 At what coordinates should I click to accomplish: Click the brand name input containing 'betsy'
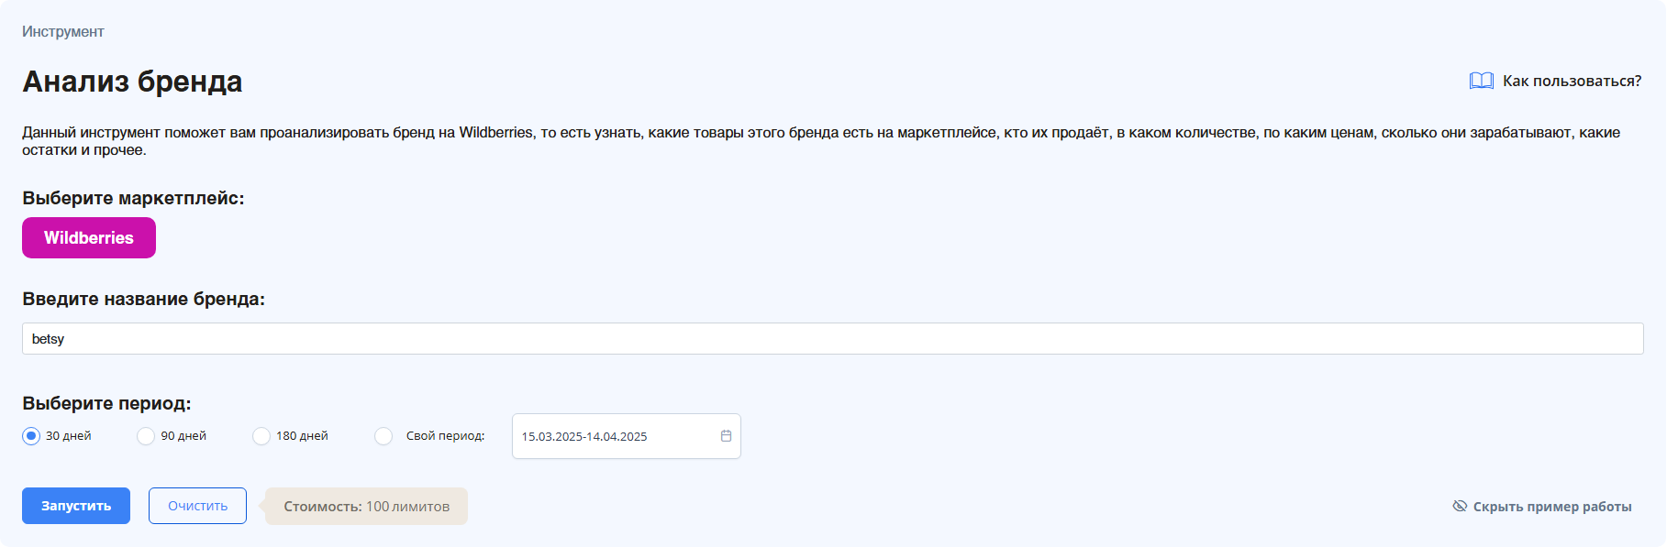coord(832,339)
